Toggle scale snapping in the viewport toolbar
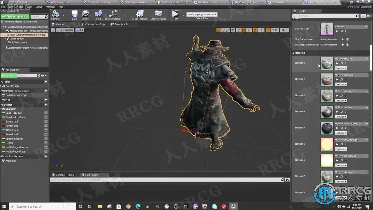 tap(268, 30)
